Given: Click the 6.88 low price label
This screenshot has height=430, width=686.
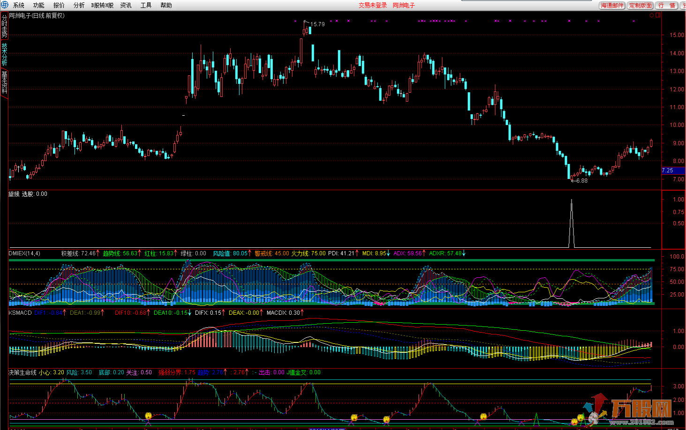Looking at the screenshot, I should [582, 181].
